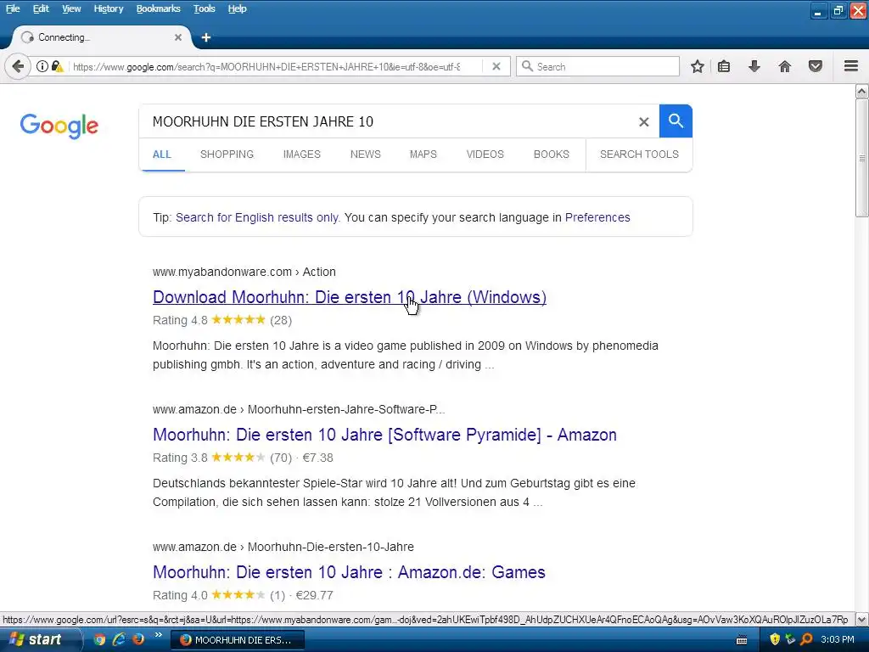Open the Bookmarks menu
This screenshot has width=869, height=652.
coord(158,8)
